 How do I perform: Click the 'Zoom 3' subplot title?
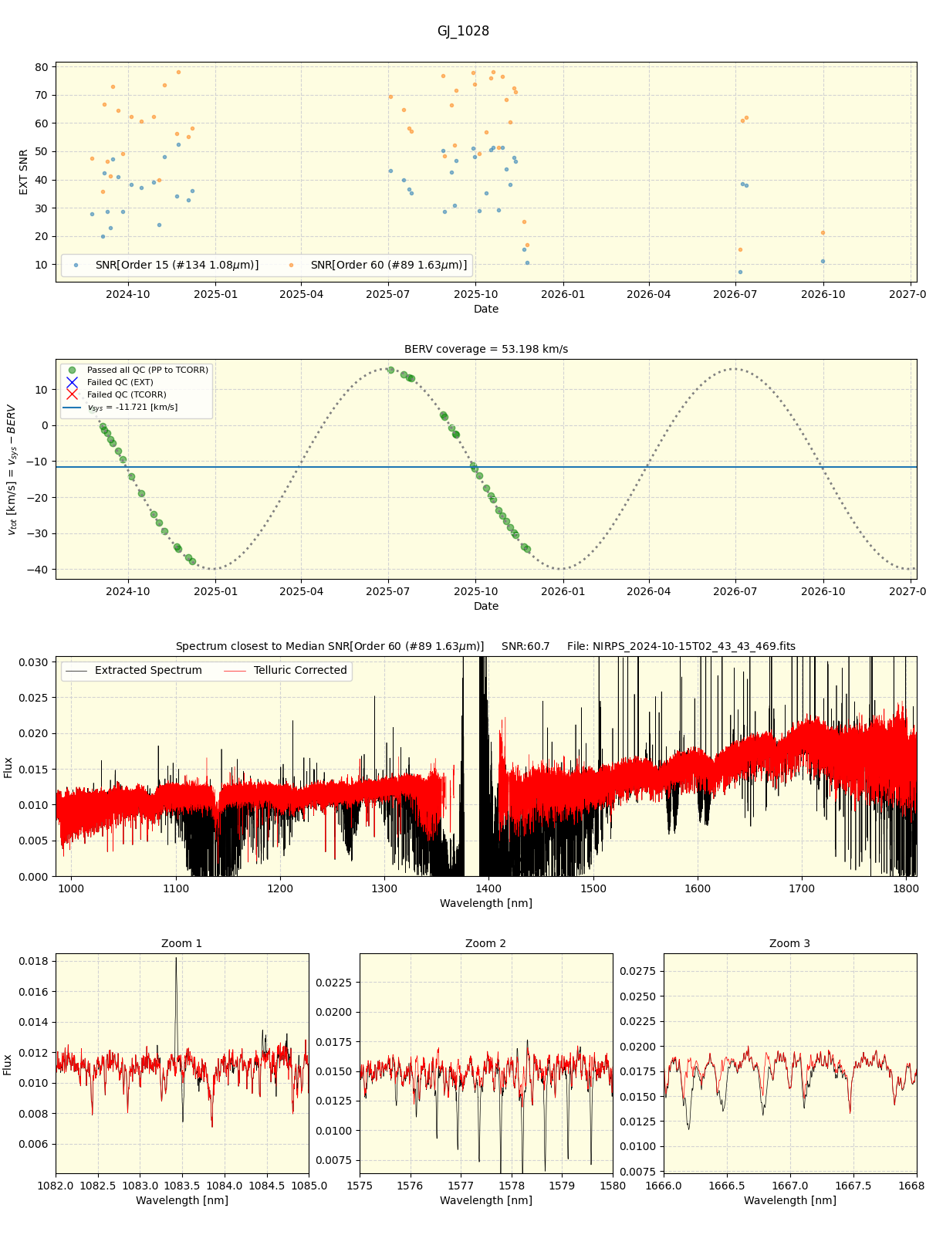click(790, 943)
